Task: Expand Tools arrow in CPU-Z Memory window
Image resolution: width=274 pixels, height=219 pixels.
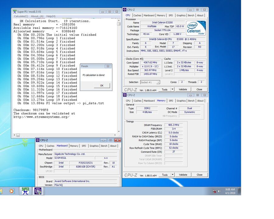Action: pos(173,175)
